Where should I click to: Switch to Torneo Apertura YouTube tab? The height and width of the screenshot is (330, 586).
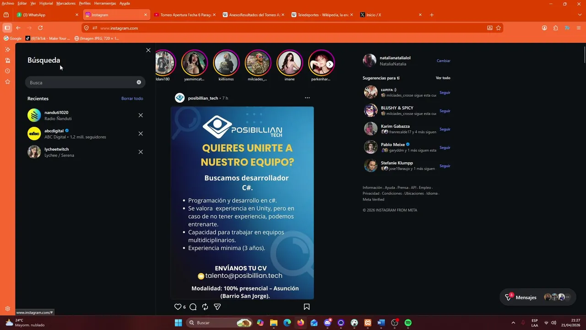[184, 15]
